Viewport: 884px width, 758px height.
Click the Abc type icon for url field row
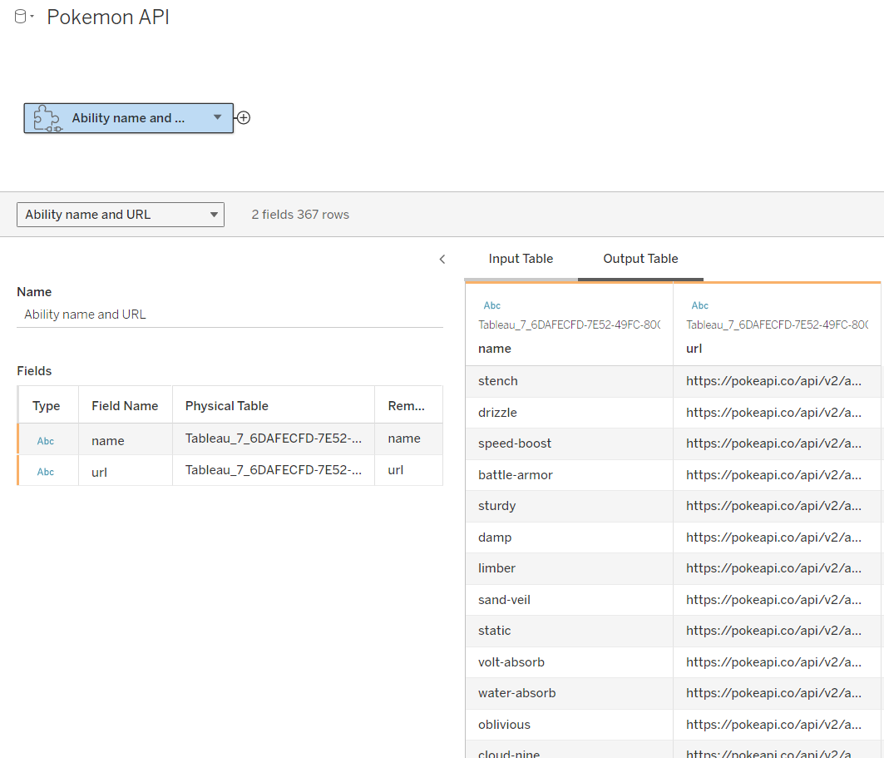tap(46, 472)
